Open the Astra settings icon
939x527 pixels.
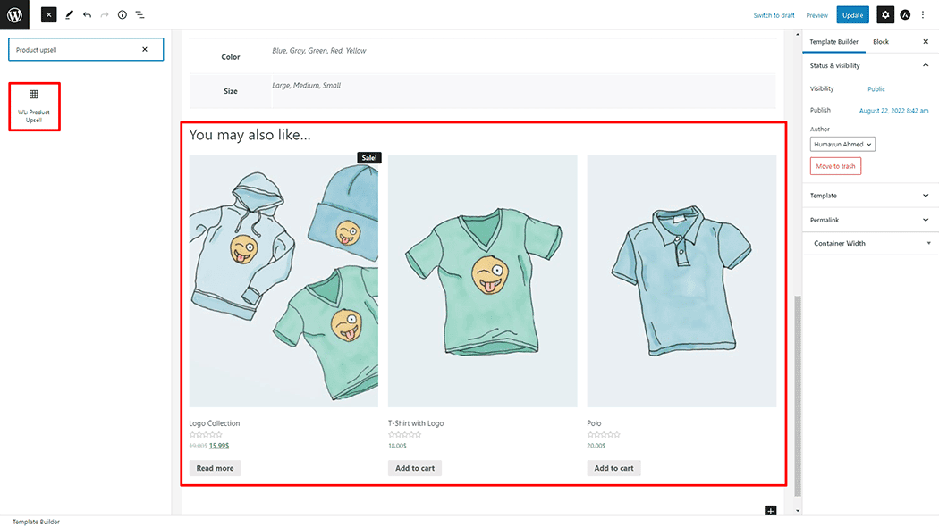(905, 14)
